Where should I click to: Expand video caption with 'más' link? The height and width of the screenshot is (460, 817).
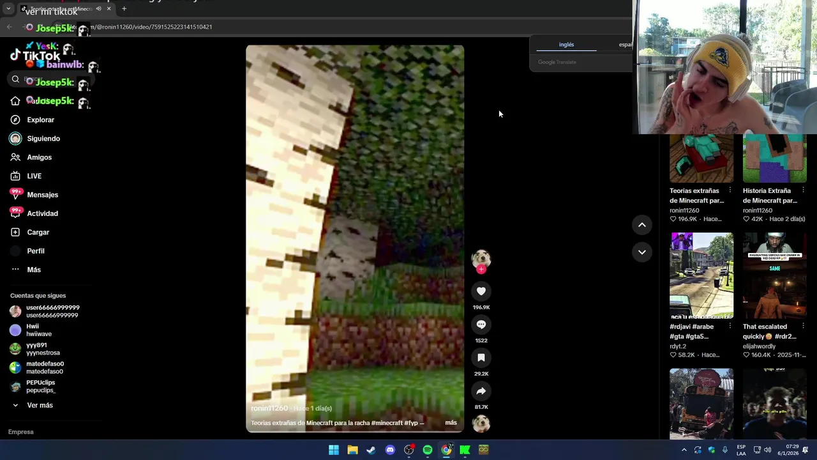coord(451,423)
